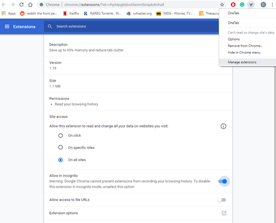The image size is (276, 223).
Task: Click the size value 1.1 MB
Action: coord(55,86)
